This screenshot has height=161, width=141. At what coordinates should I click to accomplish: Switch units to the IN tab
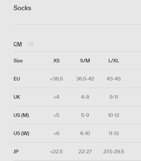pyautogui.click(x=31, y=44)
